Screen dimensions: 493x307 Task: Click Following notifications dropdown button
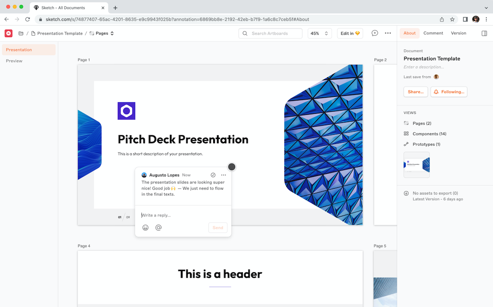tap(448, 92)
